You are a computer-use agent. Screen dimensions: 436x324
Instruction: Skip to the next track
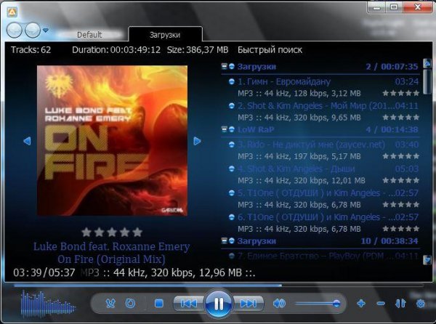click(x=249, y=303)
